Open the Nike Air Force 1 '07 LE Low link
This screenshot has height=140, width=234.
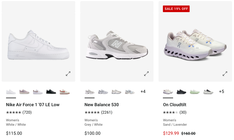[x=33, y=105]
